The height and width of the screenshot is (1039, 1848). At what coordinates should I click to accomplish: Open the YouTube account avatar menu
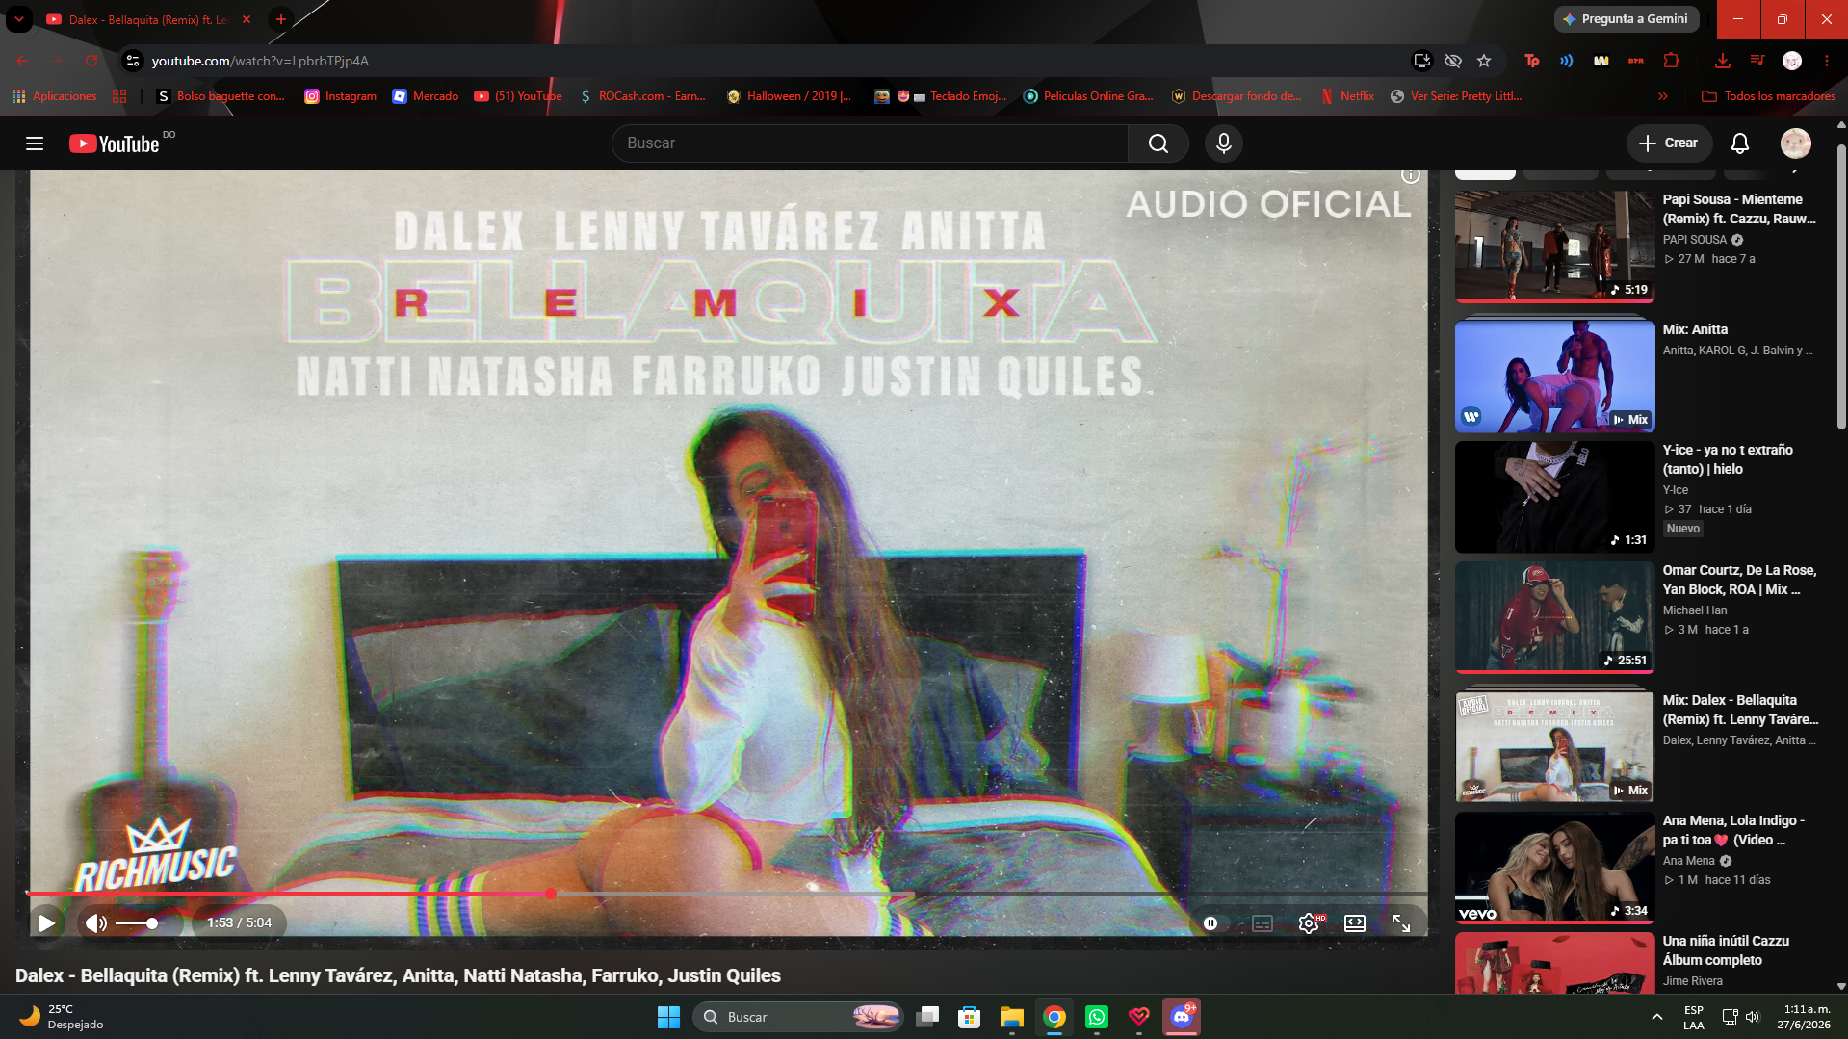[x=1796, y=143]
